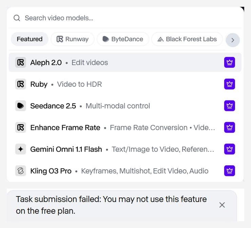
Task: Choose the Aleph 2.0 model name
Action: (46, 63)
